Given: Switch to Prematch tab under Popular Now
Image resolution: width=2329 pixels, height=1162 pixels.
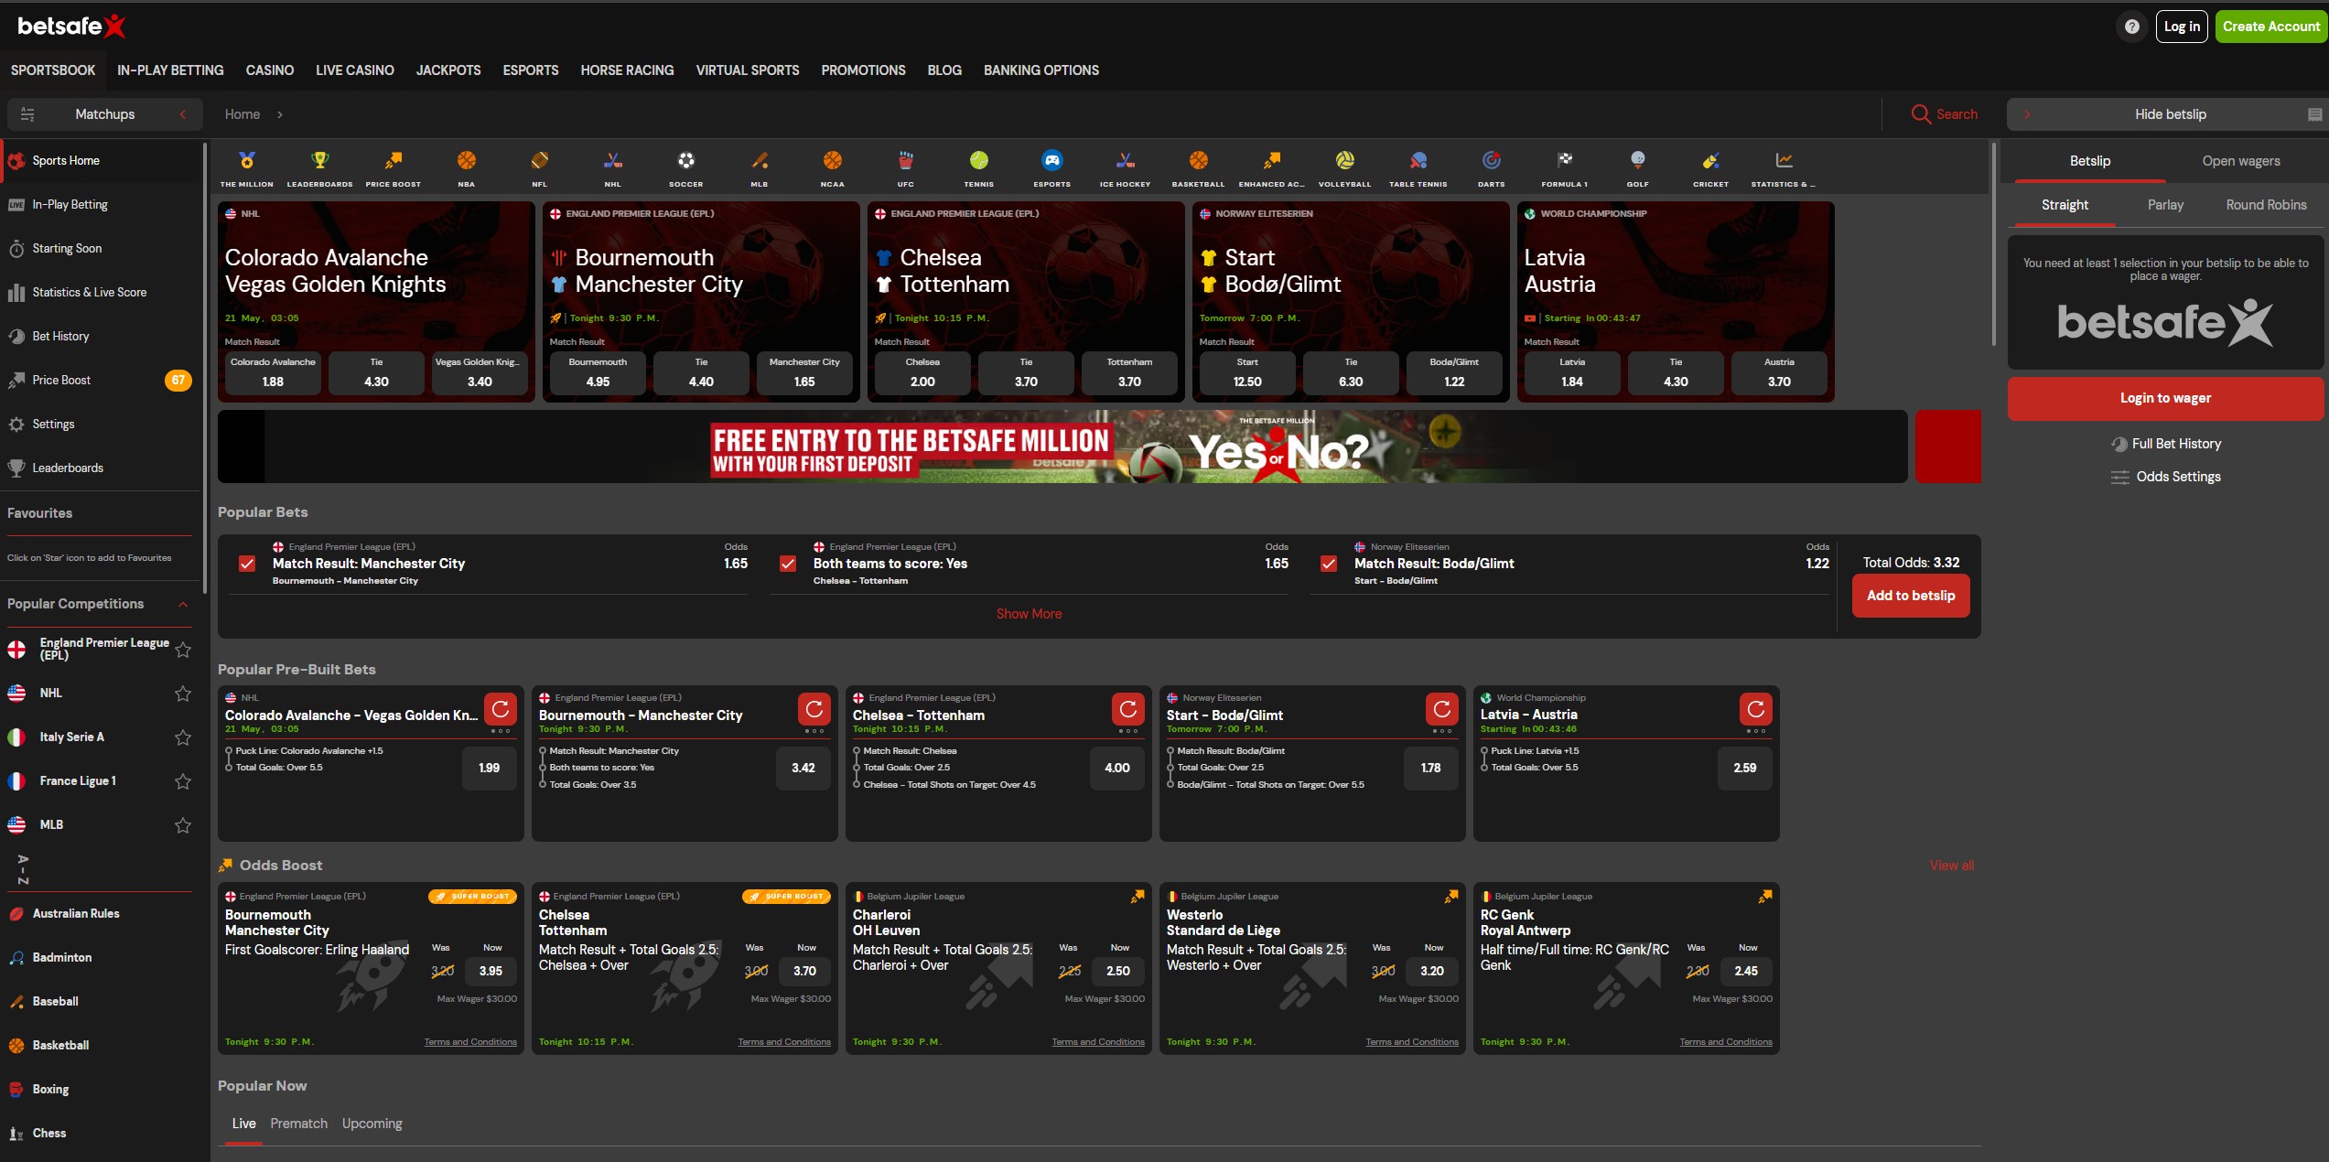Looking at the screenshot, I should [298, 1124].
